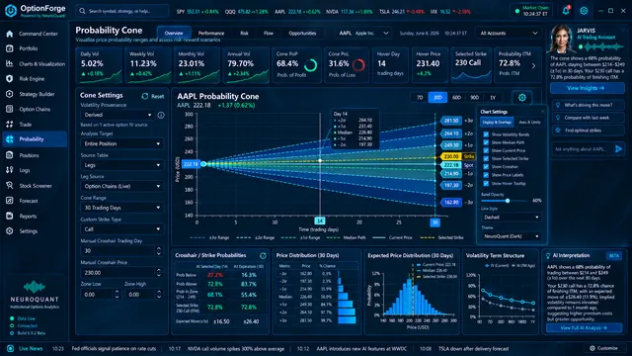Click the day 30 timeline marker
The image size is (632, 356).
[x=434, y=222]
